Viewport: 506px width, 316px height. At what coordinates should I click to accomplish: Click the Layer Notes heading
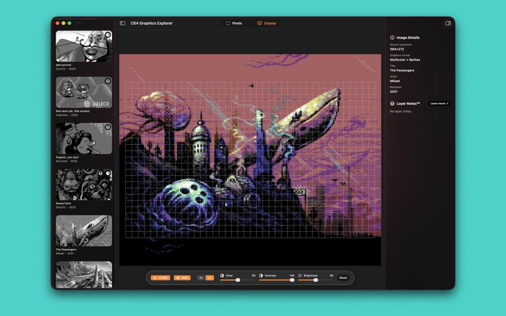coord(408,104)
